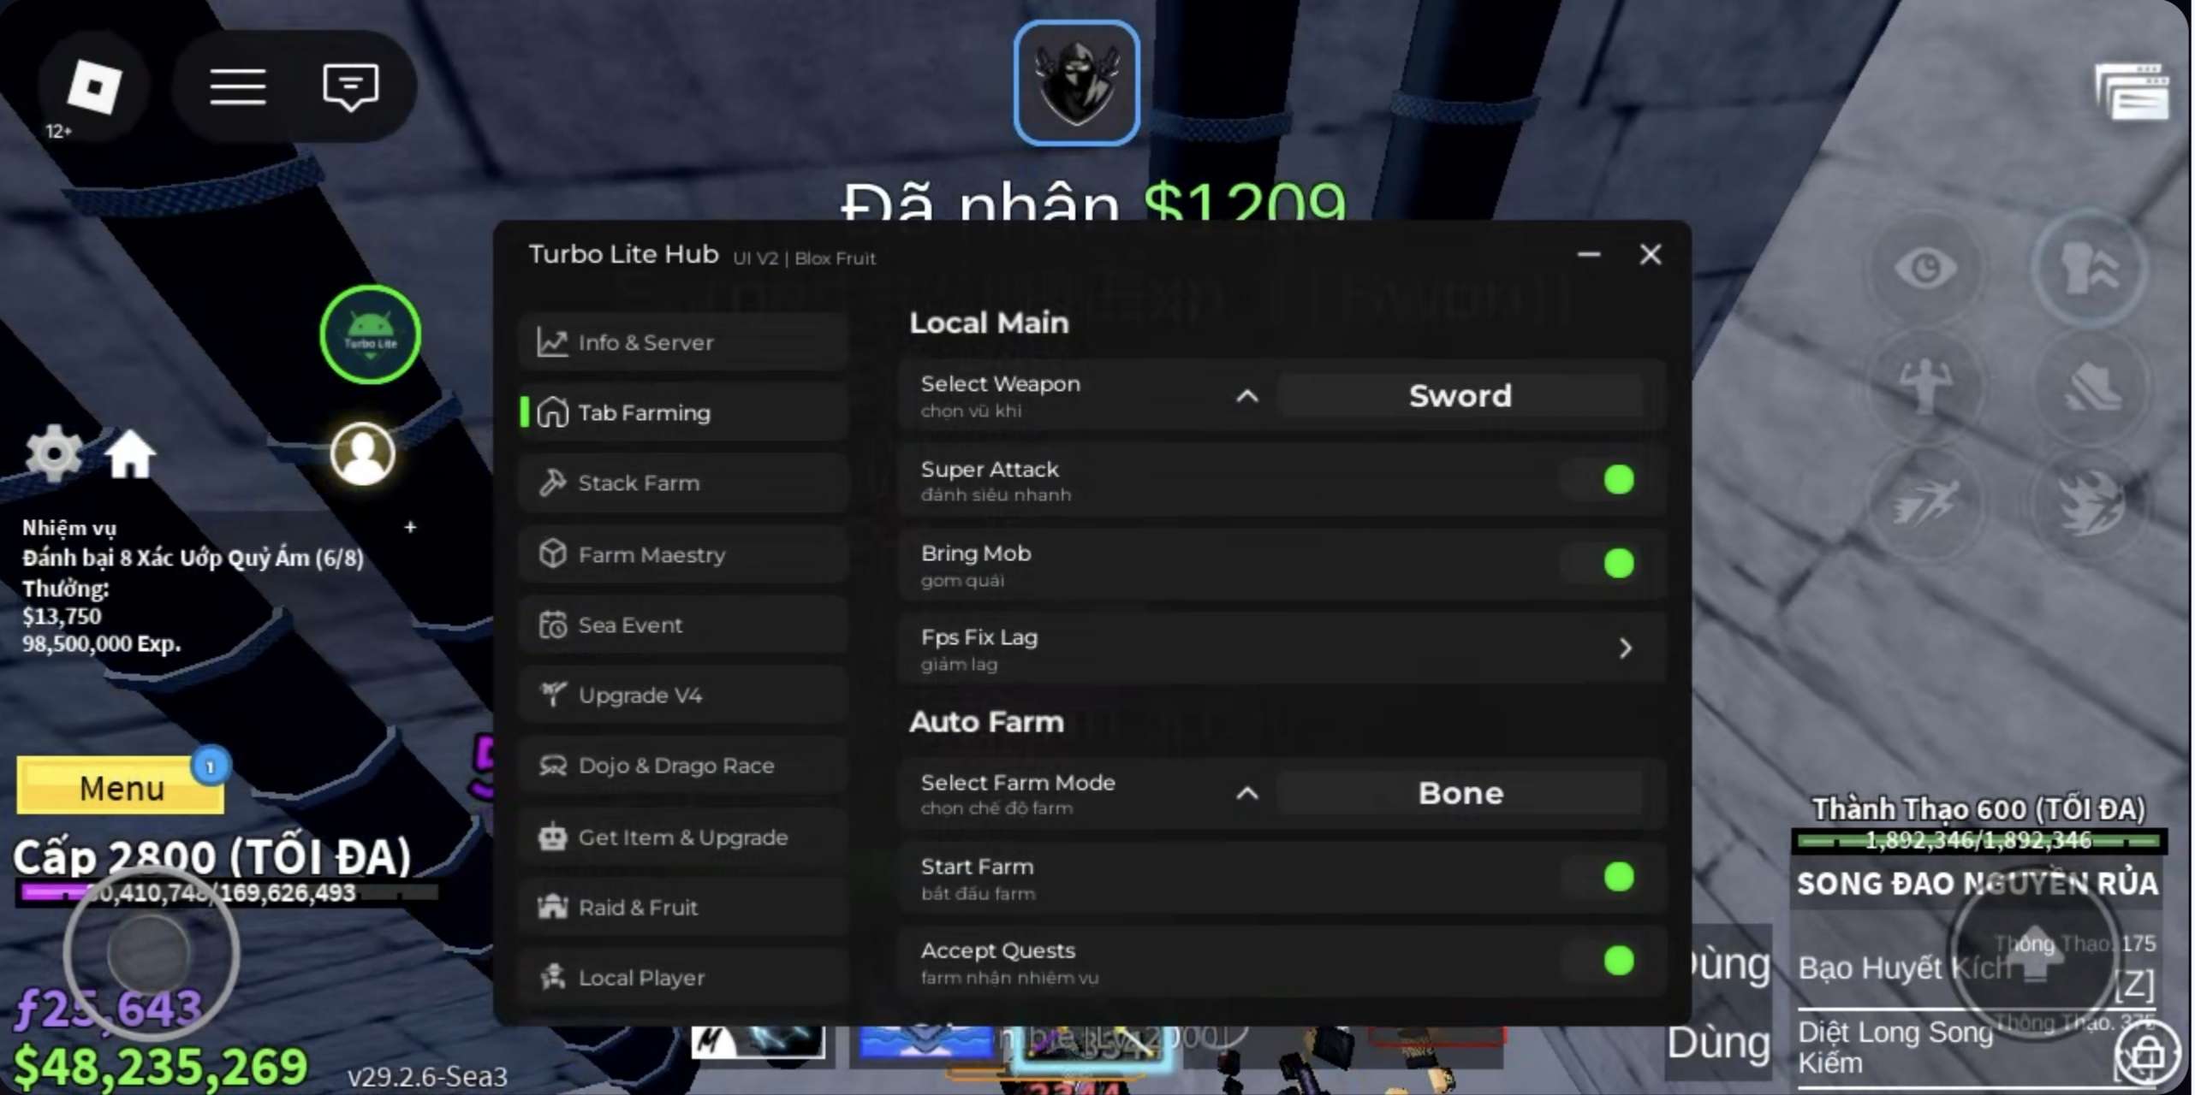
Task: Click the Stack Farm hammer icon
Action: point(552,482)
